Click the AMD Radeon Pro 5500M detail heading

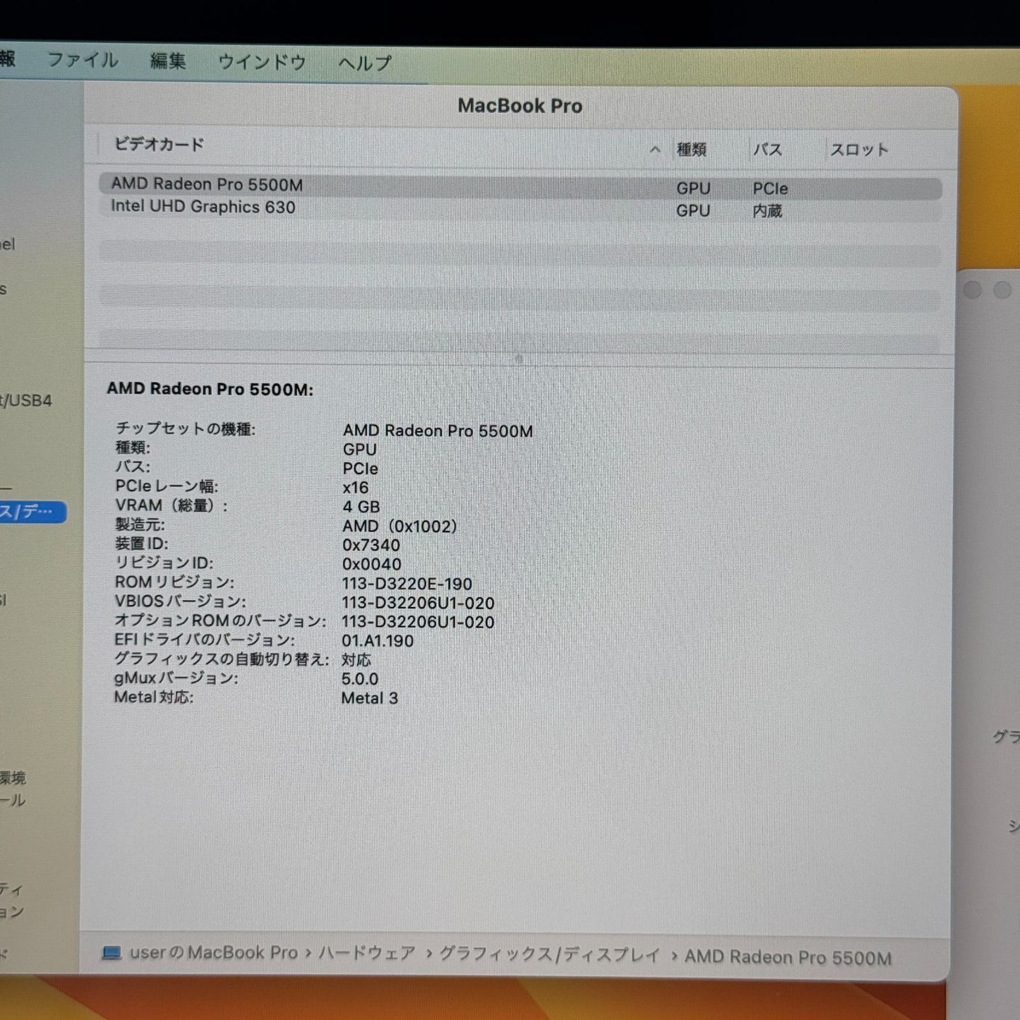(x=210, y=389)
